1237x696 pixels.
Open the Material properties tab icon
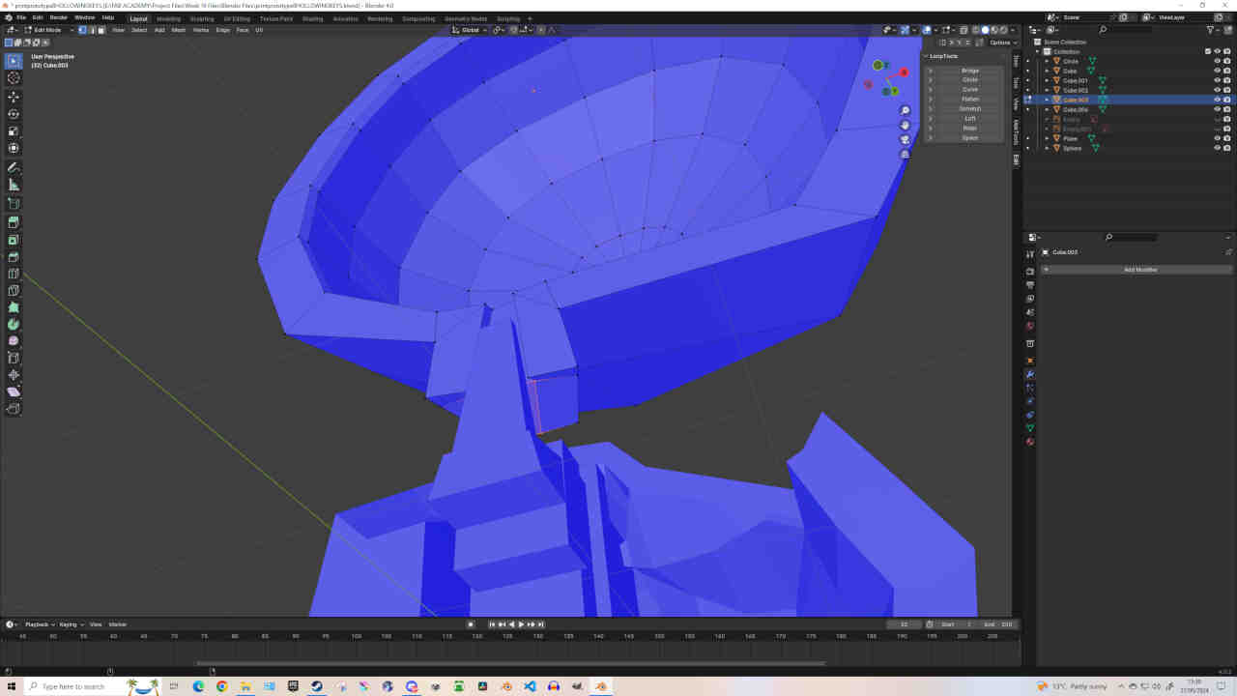[x=1030, y=442]
